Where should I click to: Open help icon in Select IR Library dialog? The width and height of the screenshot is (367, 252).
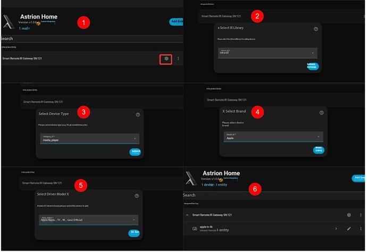[x=316, y=29]
